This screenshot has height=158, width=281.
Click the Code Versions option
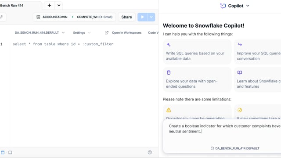pyautogui.click(x=153, y=32)
